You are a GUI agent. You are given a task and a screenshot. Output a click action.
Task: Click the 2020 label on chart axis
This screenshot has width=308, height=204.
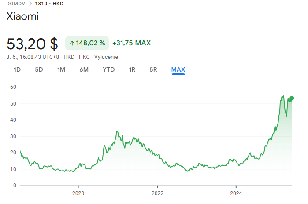(78, 193)
